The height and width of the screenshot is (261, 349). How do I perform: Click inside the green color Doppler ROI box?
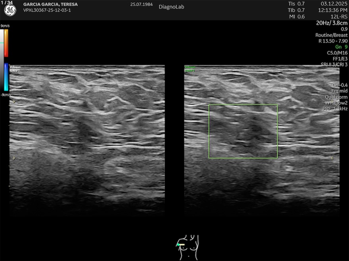click(243, 131)
